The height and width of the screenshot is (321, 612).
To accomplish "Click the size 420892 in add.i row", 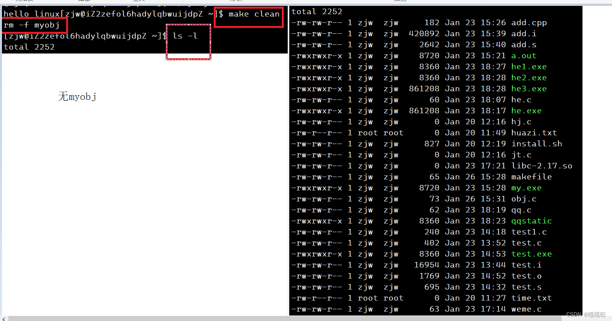I will 424,34.
